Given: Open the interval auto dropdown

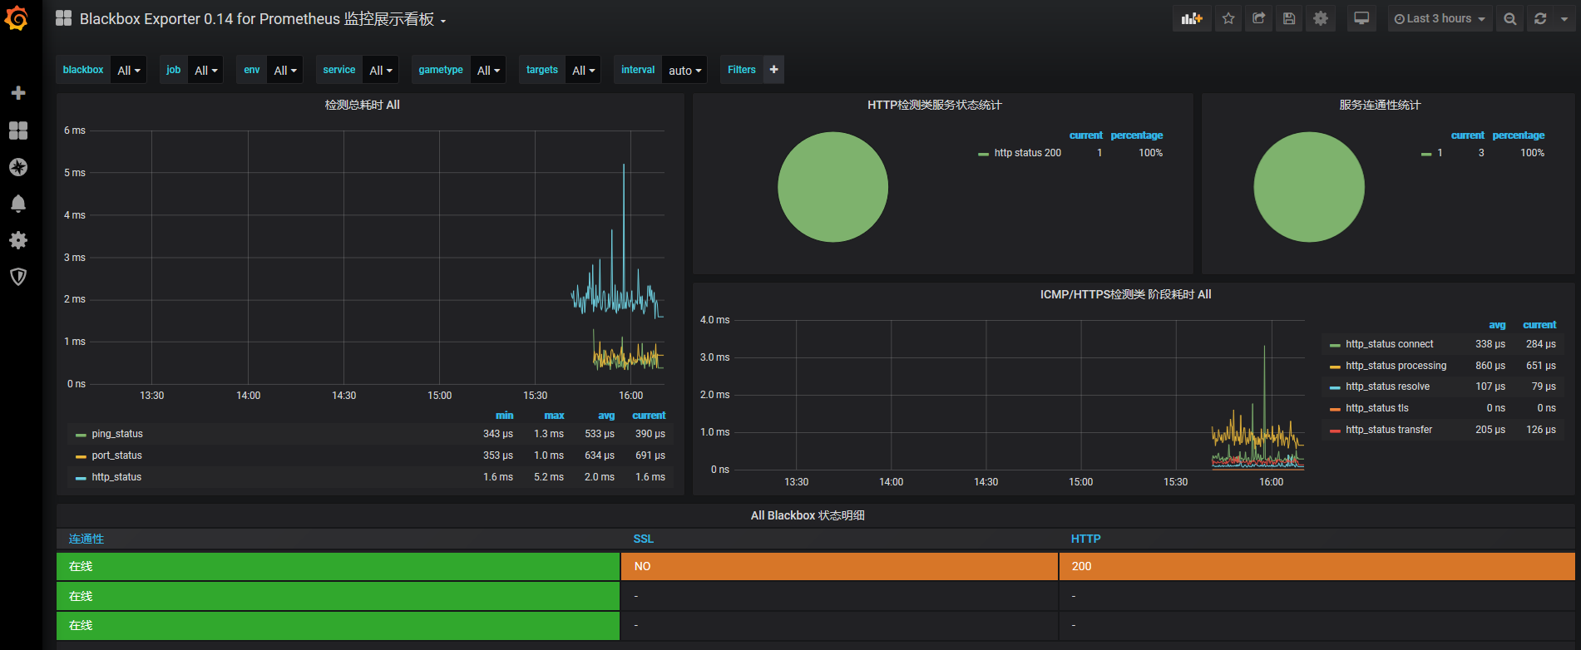Looking at the screenshot, I should [684, 70].
